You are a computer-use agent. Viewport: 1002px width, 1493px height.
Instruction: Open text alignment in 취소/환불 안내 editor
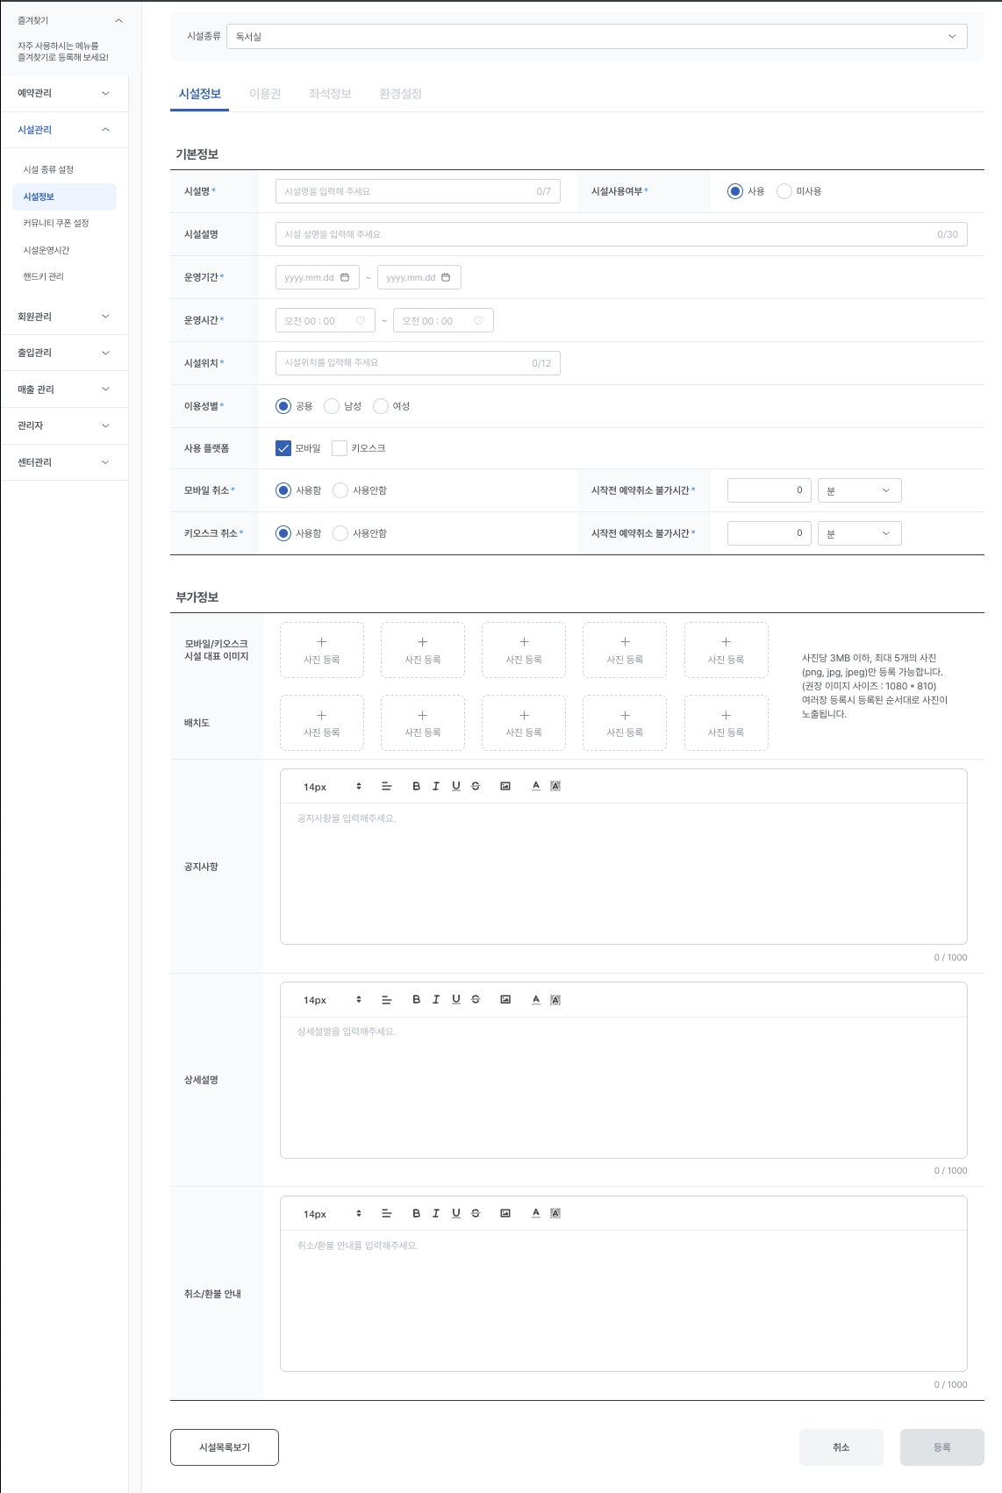coord(386,1213)
